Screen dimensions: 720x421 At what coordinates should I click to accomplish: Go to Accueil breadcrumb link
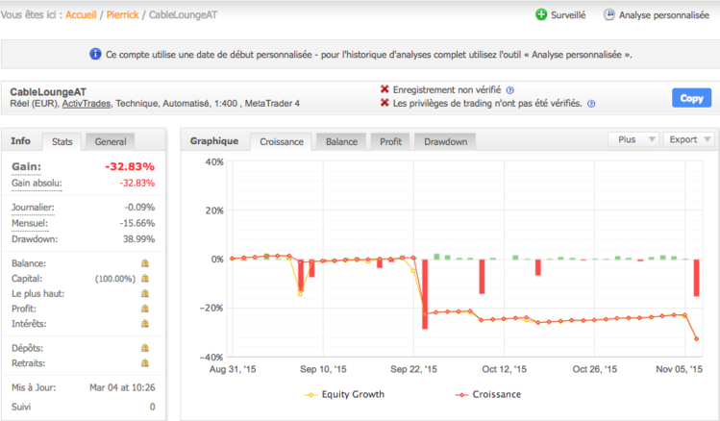coord(81,14)
